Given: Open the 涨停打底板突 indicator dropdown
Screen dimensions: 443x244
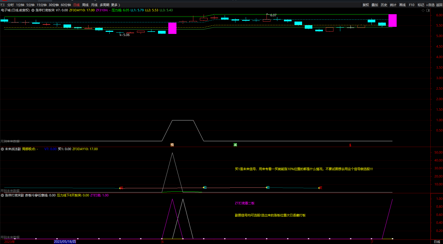Looking at the screenshot, I should pyautogui.click(x=33, y=10).
